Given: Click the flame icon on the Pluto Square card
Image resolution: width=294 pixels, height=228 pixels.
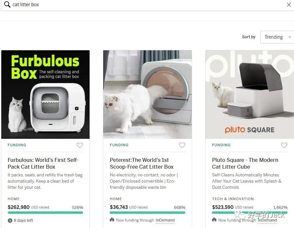Looking at the screenshot, I should pyautogui.click(x=214, y=220).
